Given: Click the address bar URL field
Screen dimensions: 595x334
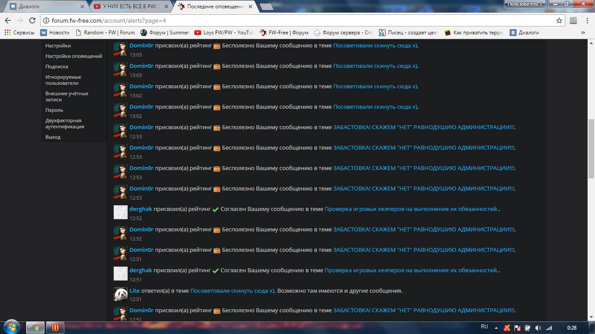Looking at the screenshot, I should pos(297,20).
